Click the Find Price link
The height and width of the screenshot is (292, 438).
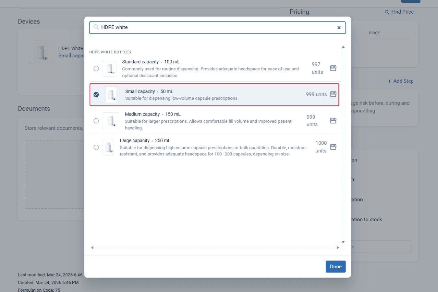point(399,12)
